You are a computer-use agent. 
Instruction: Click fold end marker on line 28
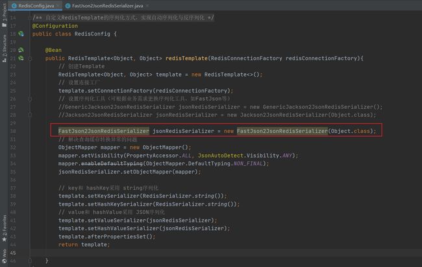[30, 115]
